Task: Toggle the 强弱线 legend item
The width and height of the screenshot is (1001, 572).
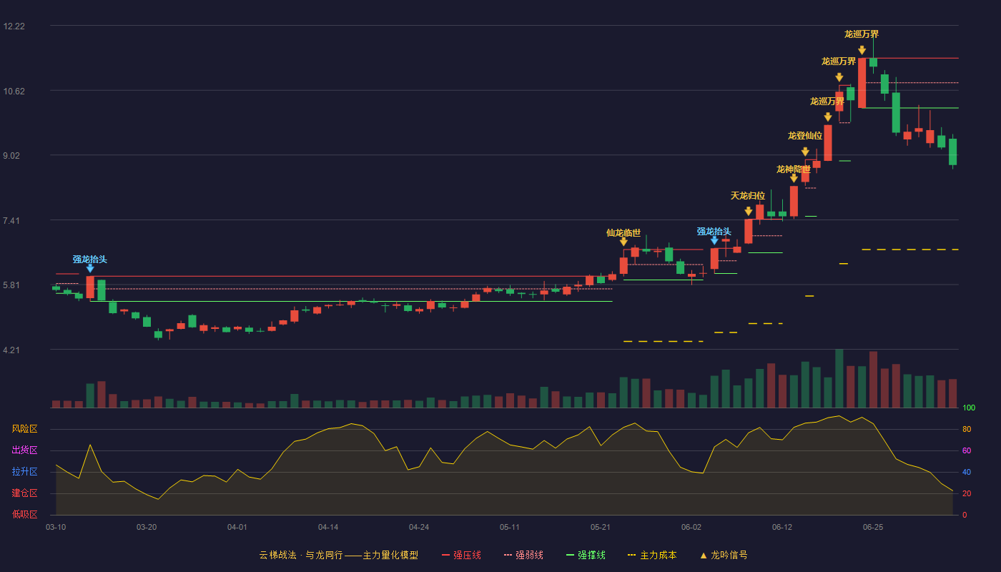Action: [523, 555]
